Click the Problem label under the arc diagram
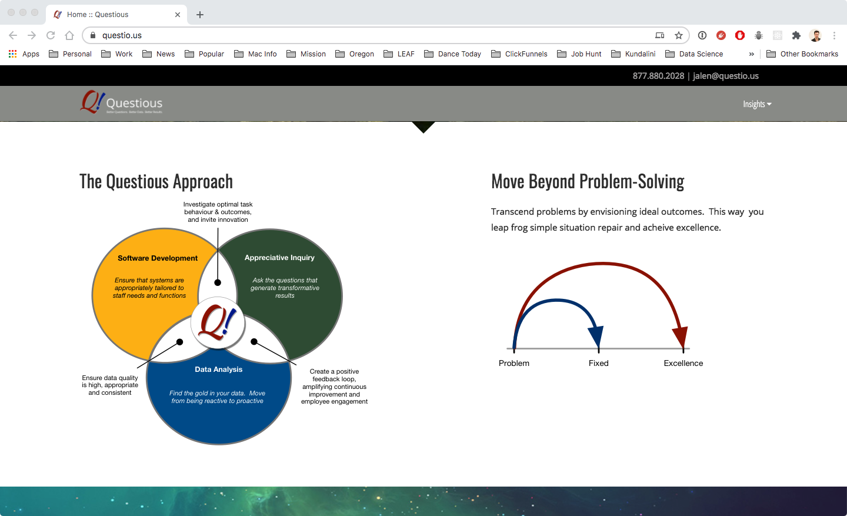The image size is (847, 516). (514, 364)
